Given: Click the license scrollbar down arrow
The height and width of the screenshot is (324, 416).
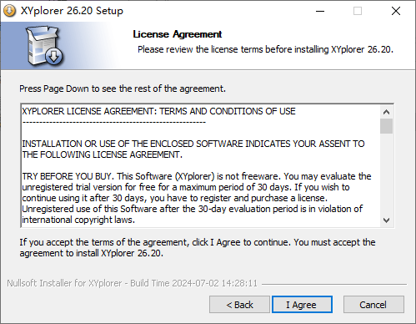Looking at the screenshot, I should coord(386,220).
